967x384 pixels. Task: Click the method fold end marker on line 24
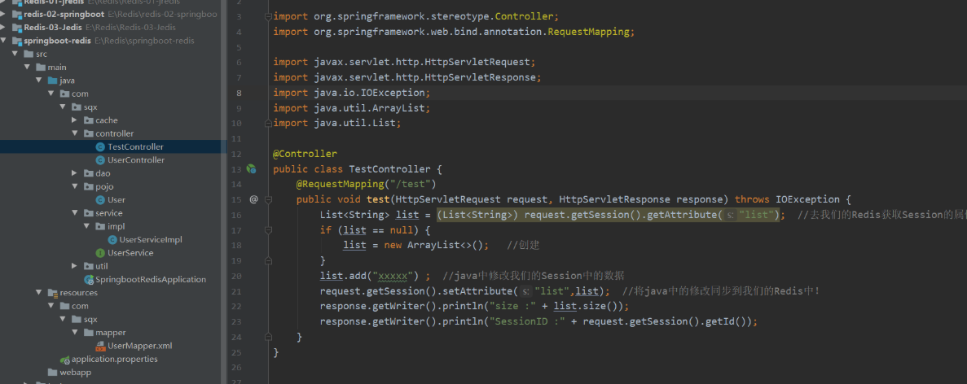268,338
